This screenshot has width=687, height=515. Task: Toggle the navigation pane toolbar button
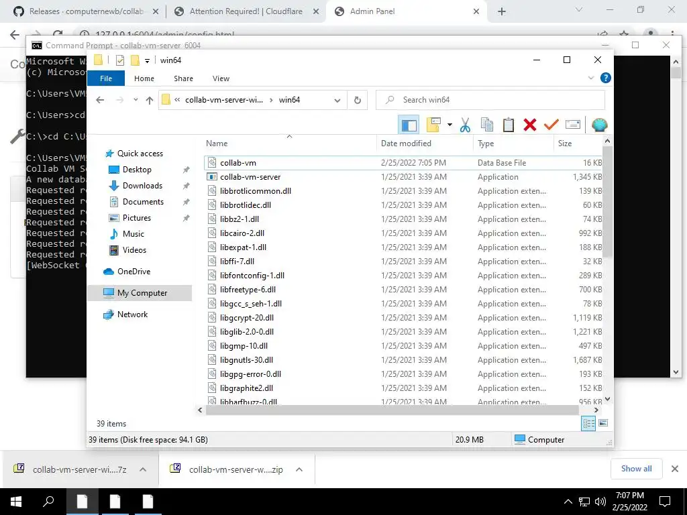tap(409, 125)
